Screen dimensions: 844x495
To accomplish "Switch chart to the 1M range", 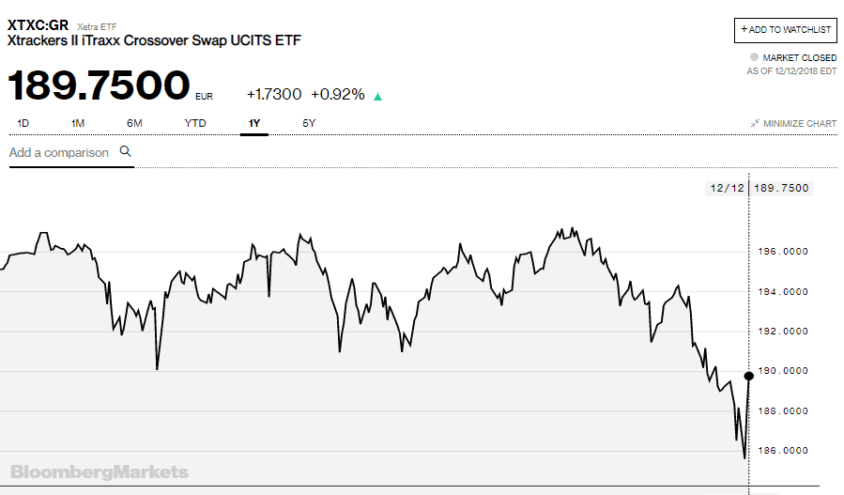I will [78, 123].
